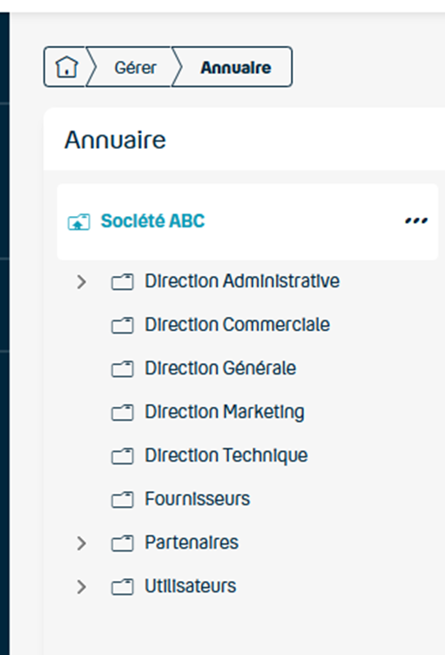
Task: Select Annuaire breadcrumb item
Action: pyautogui.click(x=236, y=67)
